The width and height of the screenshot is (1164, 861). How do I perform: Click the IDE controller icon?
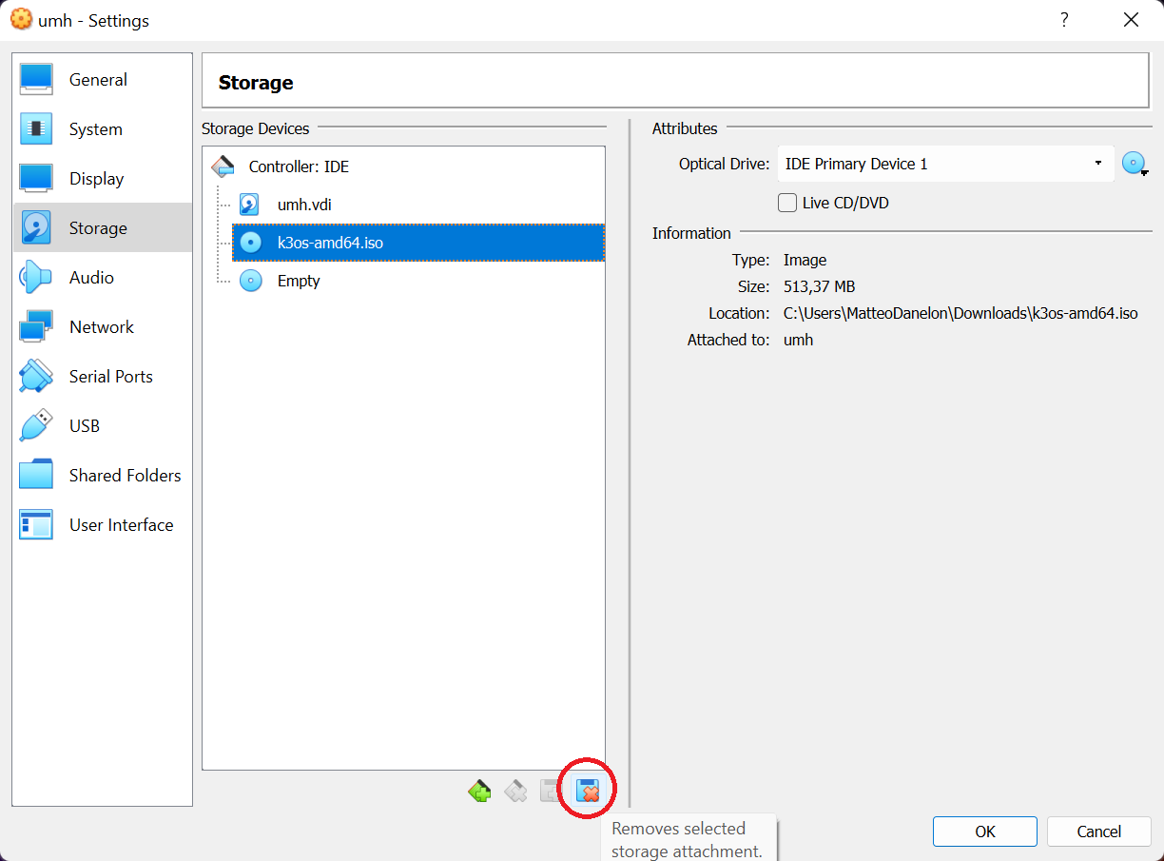coord(223,166)
